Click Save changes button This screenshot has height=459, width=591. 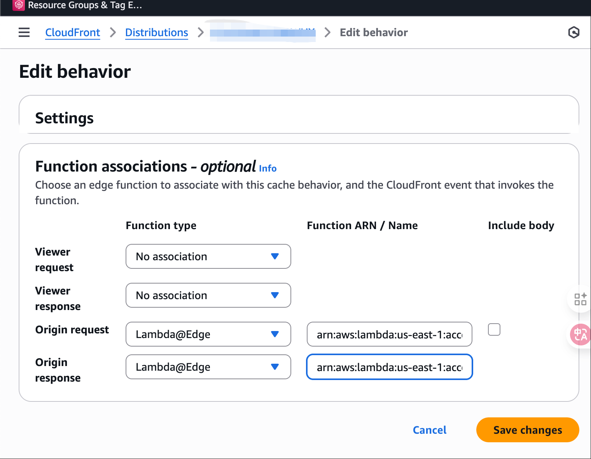[x=527, y=430]
